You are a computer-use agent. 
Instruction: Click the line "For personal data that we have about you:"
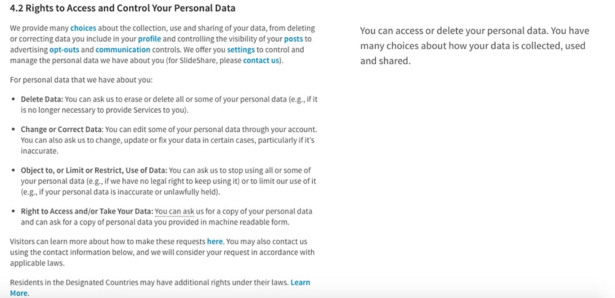pos(81,80)
